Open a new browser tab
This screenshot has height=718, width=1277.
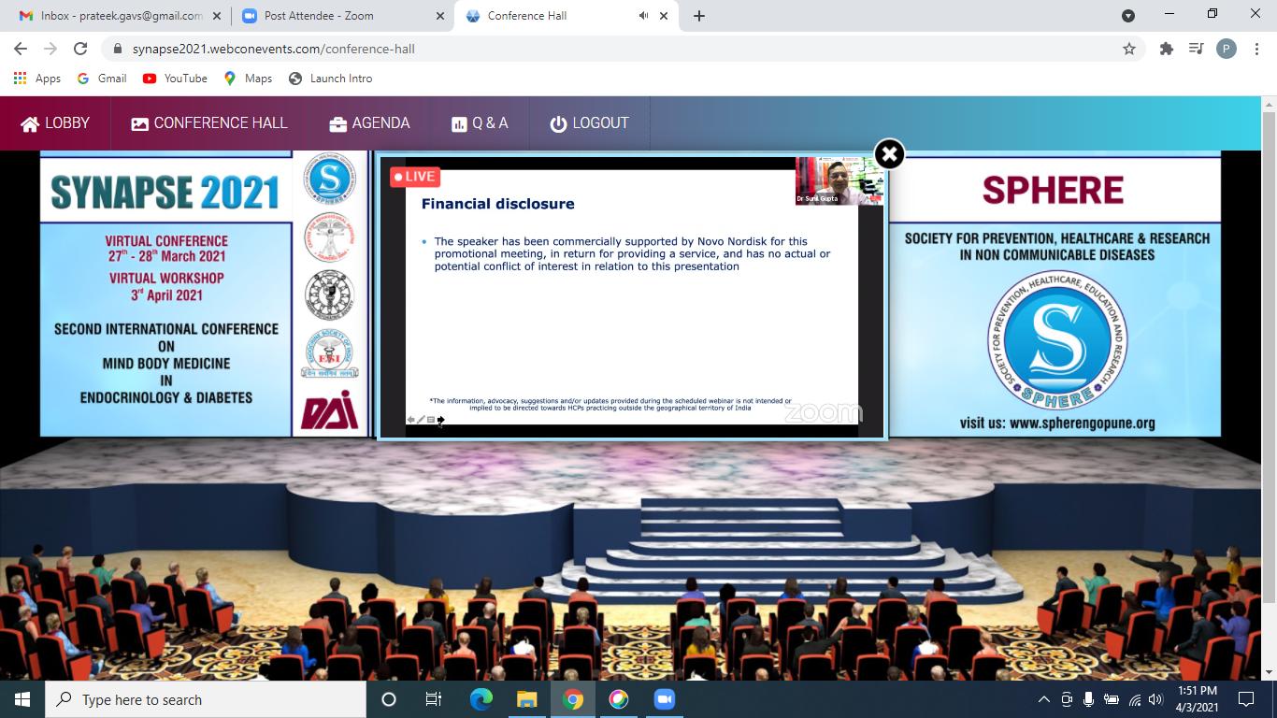[699, 16]
